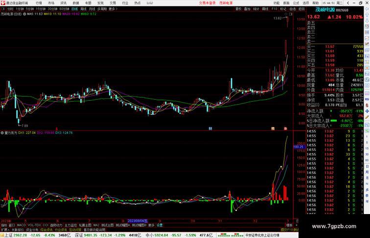The width and height of the screenshot is (370, 238).
Task: Select the 日线 daily period
Action: [x=74, y=9]
